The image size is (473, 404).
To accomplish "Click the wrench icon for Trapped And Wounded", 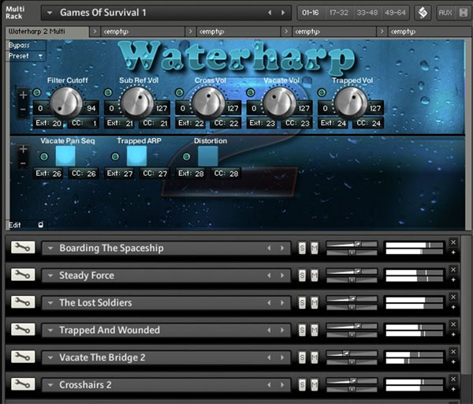I will pos(23,330).
